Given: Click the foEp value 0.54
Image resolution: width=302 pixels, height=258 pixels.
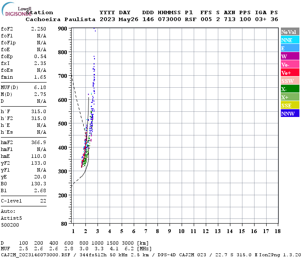Looking at the screenshot, I should click(40, 56).
